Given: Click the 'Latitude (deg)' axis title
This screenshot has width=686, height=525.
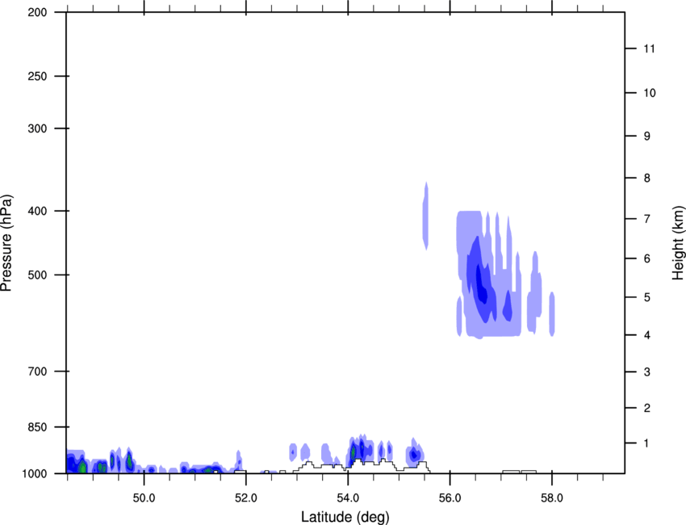Looking at the screenshot, I should click(345, 517).
